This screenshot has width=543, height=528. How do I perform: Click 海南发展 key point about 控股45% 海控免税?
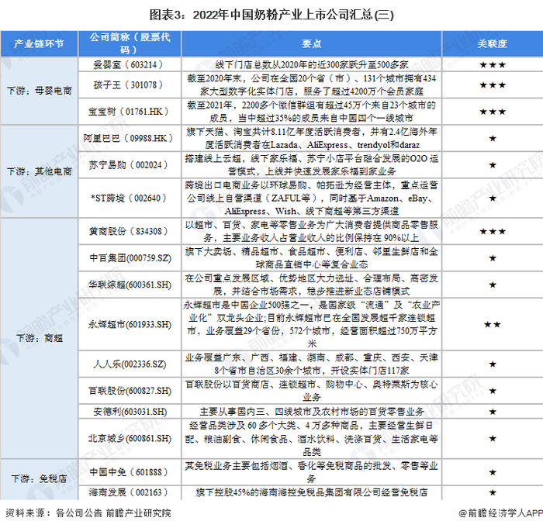pos(311,492)
